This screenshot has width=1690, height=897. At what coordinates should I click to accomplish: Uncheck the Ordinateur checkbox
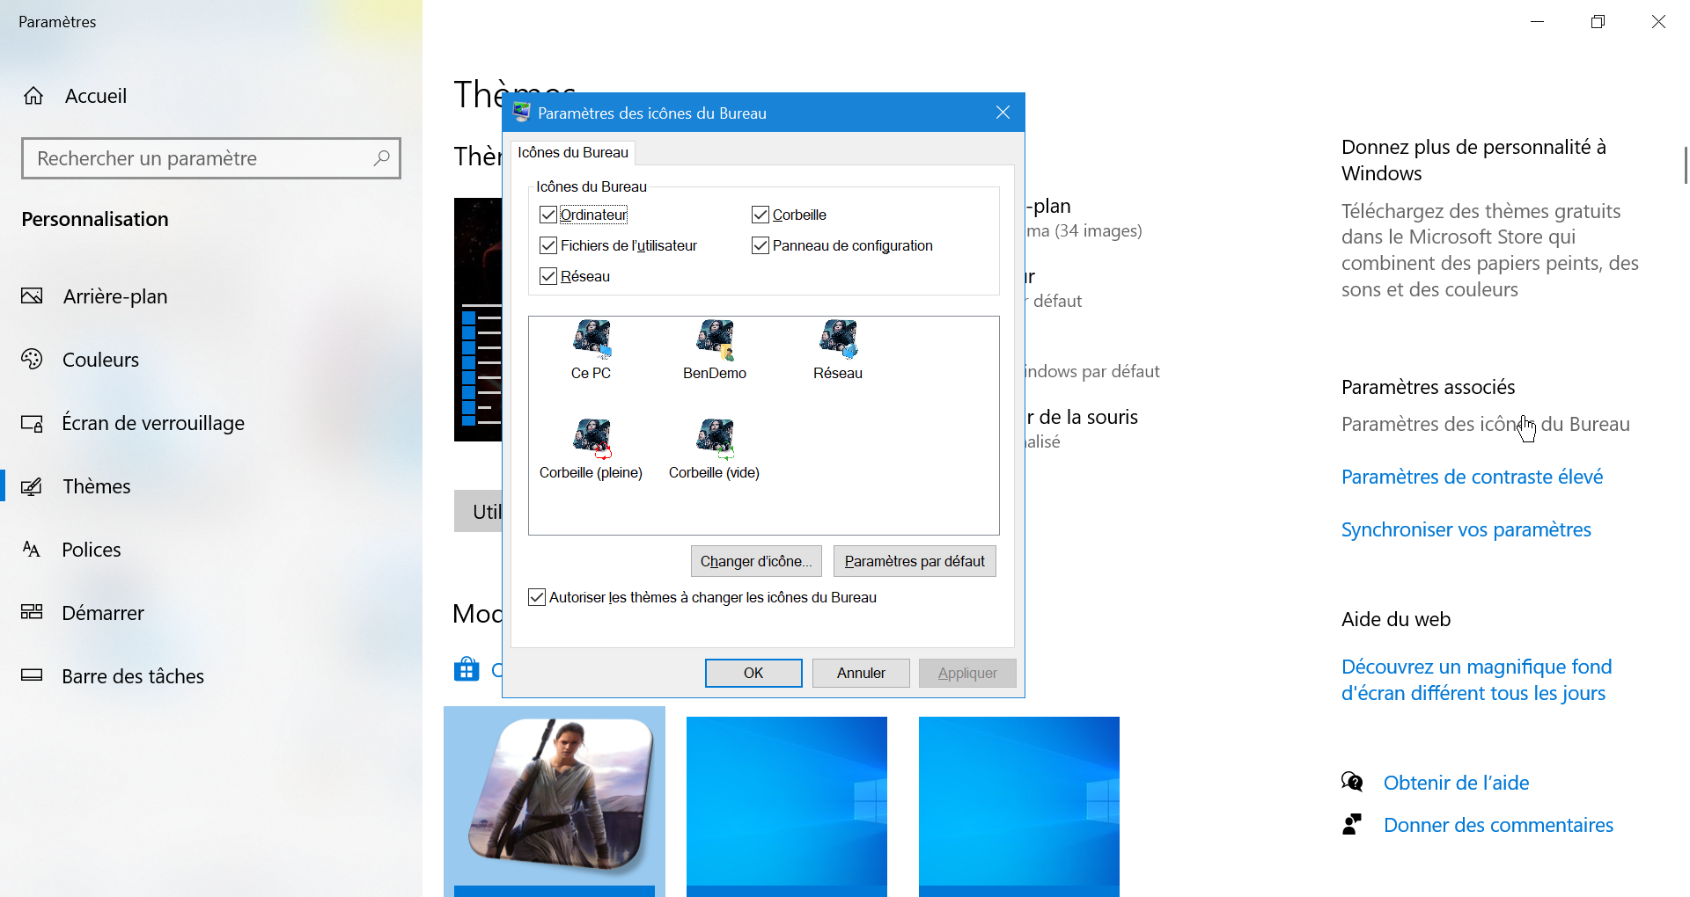pos(548,215)
